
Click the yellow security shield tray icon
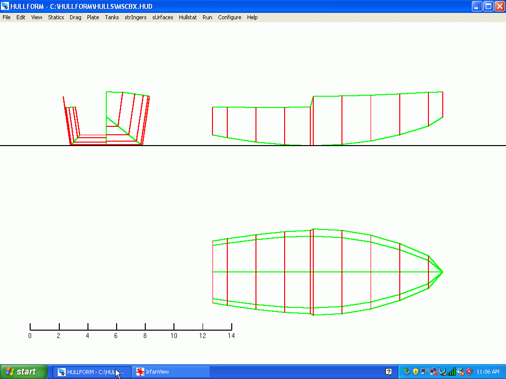(x=416, y=372)
